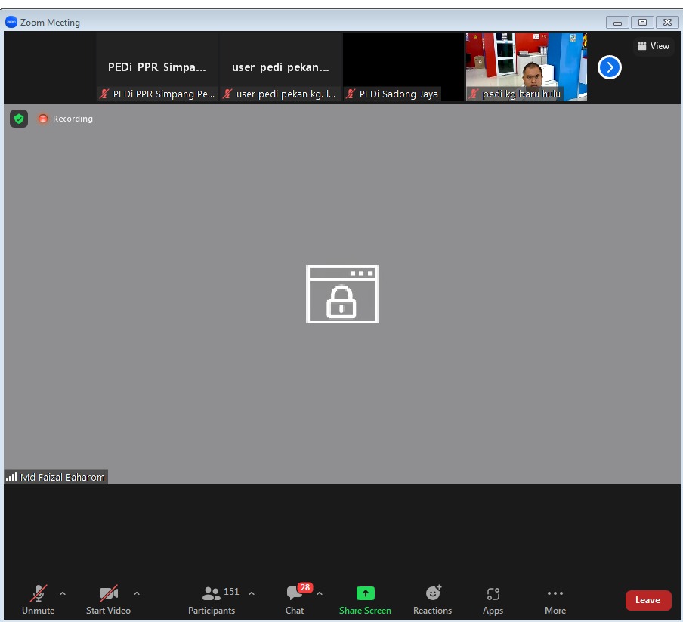The width and height of the screenshot is (683, 622).
Task: Open the Participants panel
Action: tap(212, 600)
